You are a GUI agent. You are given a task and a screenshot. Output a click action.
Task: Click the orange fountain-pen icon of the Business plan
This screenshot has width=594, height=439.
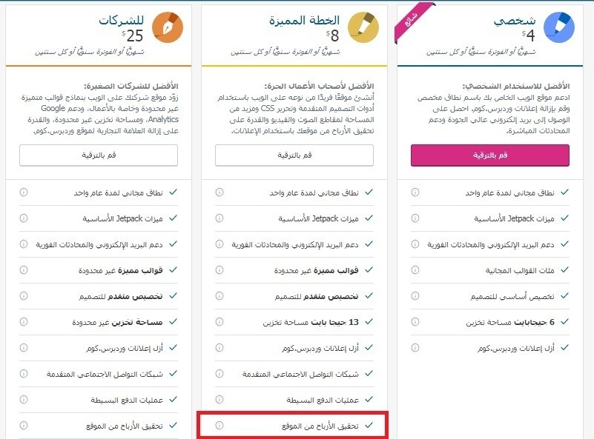pyautogui.click(x=167, y=27)
